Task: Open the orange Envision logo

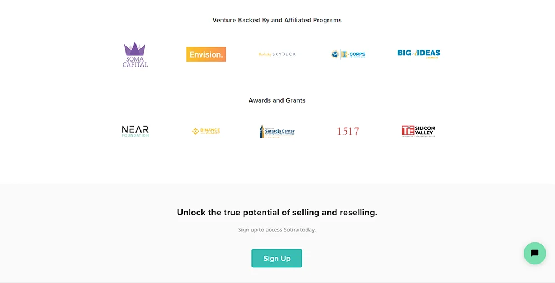Action: (x=206, y=54)
